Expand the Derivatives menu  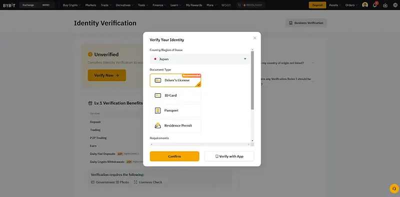(x=124, y=5)
